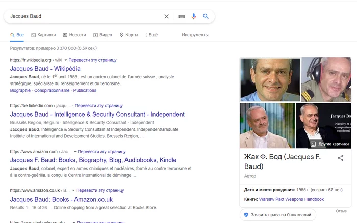
Task: Click in the 'Jacques Baud' search field
Action: [x=84, y=16]
